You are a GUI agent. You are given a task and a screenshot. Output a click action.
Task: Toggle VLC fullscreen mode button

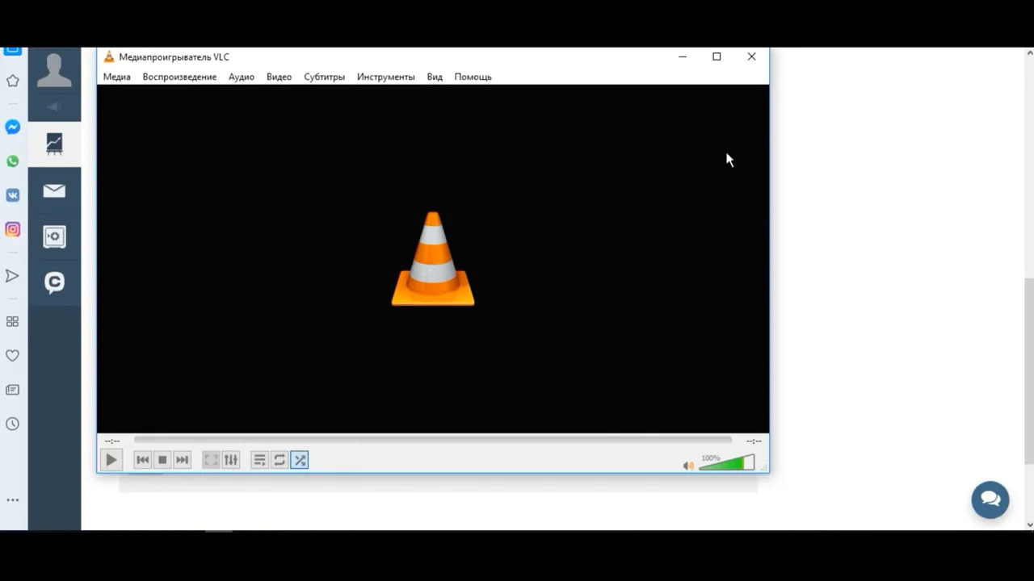pos(211,460)
